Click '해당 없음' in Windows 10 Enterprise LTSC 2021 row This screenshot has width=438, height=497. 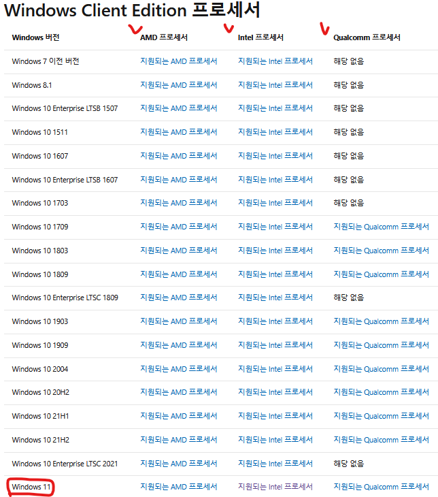[349, 464]
